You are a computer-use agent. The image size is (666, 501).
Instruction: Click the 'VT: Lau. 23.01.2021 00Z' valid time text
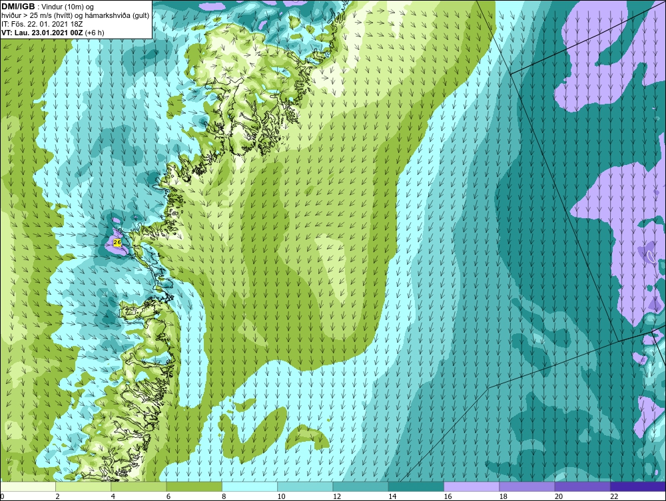pyautogui.click(x=43, y=33)
